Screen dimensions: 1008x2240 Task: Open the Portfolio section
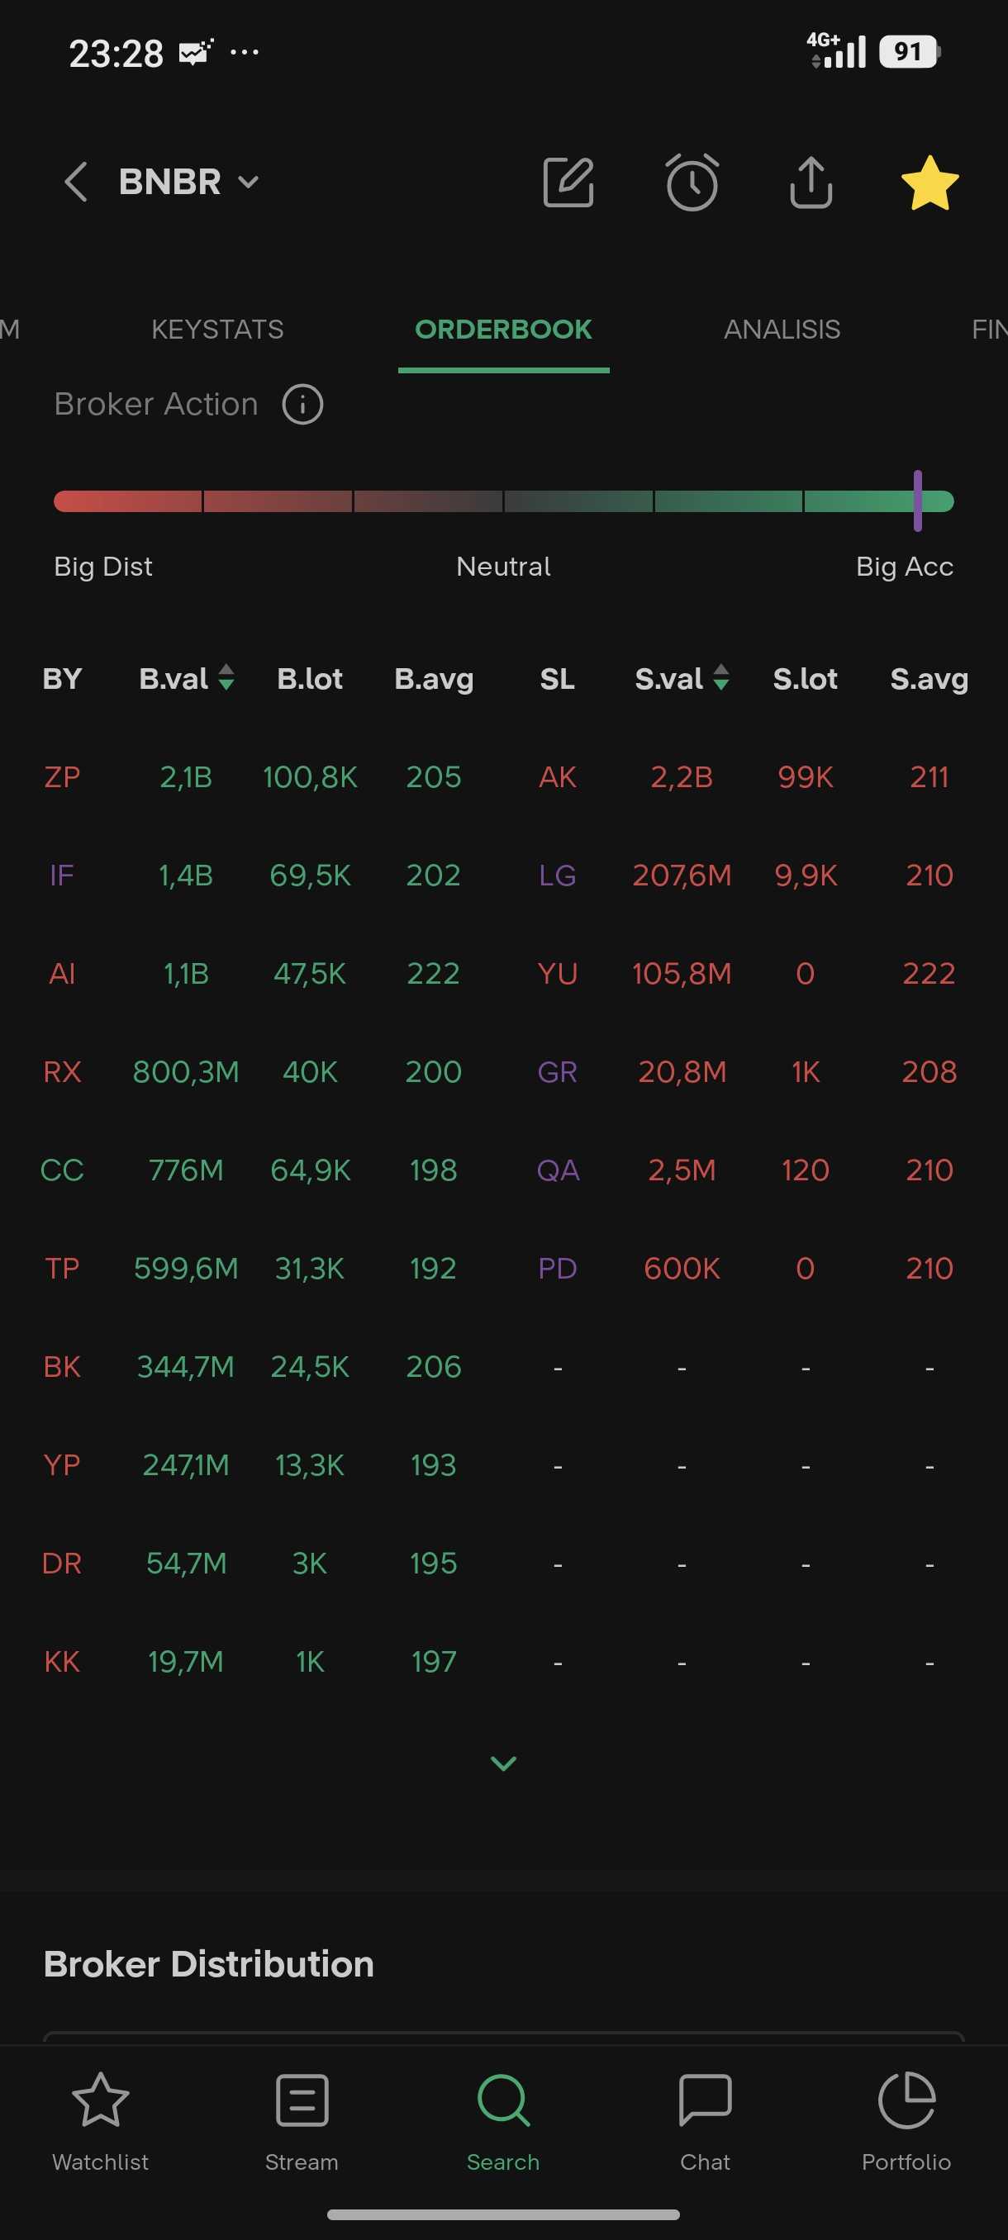click(x=906, y=2119)
